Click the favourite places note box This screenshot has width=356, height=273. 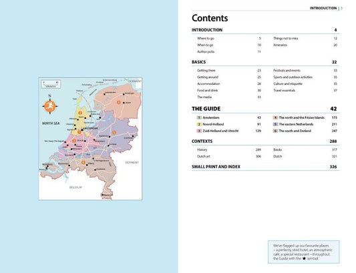304,252
